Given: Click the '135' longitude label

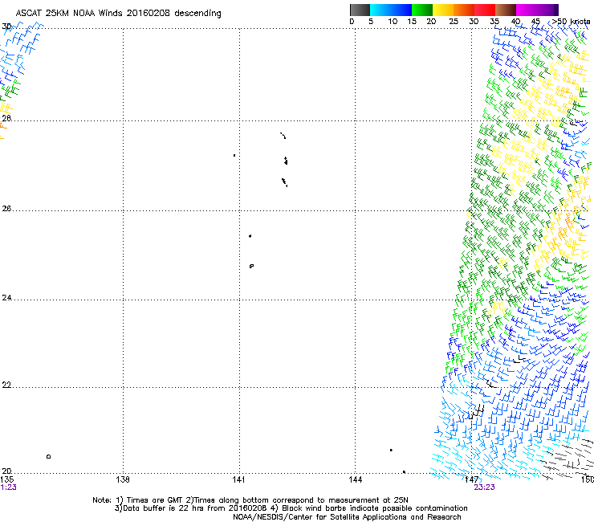Looking at the screenshot, I should coord(6,479).
